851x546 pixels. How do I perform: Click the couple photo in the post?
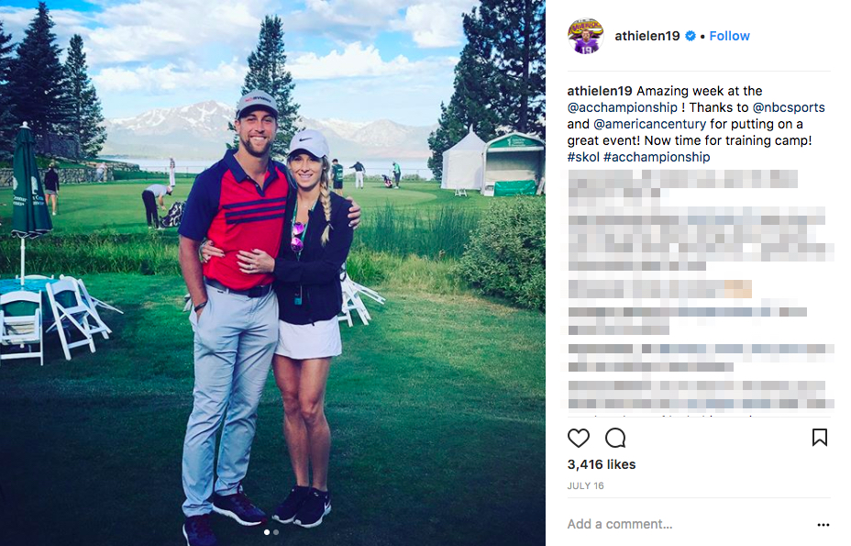click(272, 273)
